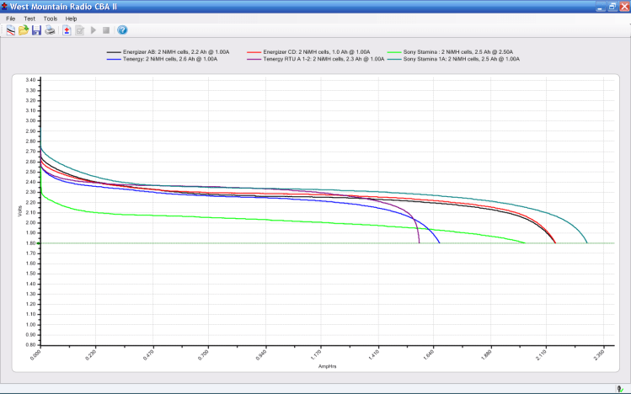Save the graph with the floppy disk icon
Screen dimensions: 631x394
point(36,30)
